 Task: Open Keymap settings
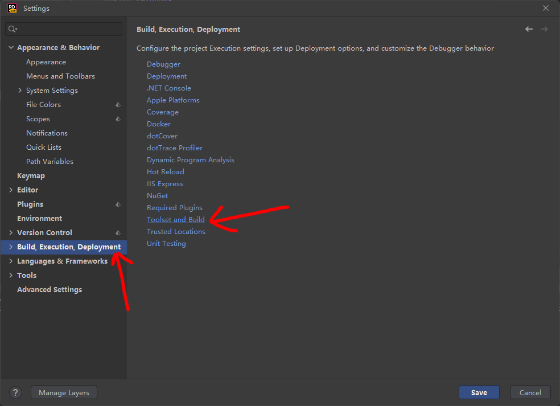coord(31,176)
